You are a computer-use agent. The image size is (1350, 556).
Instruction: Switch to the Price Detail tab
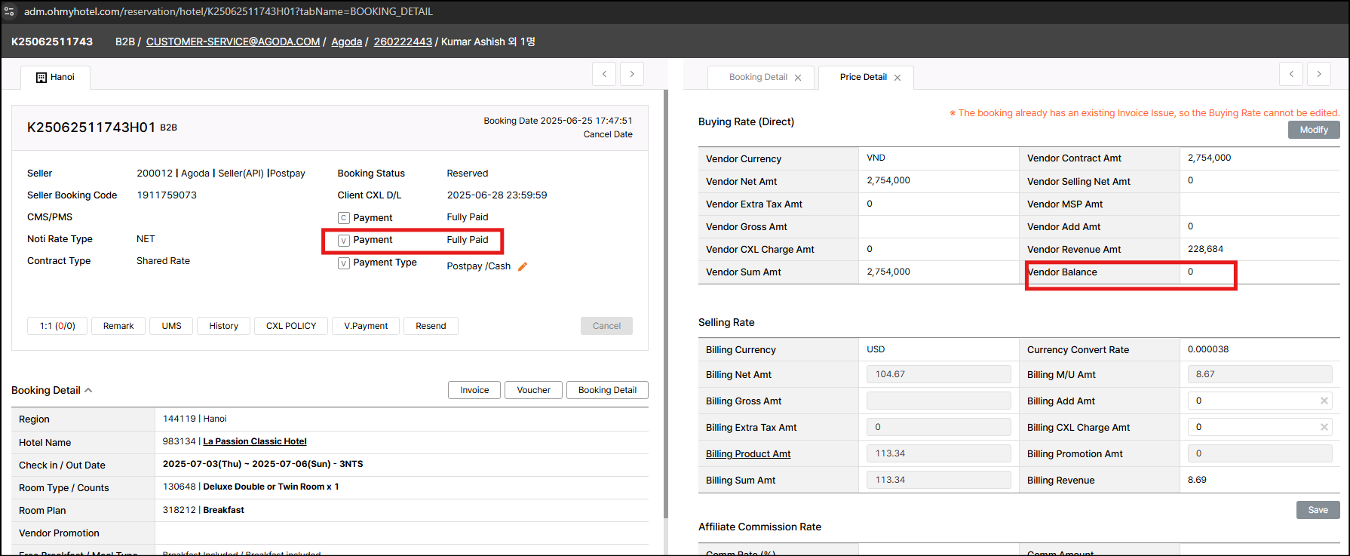click(863, 77)
